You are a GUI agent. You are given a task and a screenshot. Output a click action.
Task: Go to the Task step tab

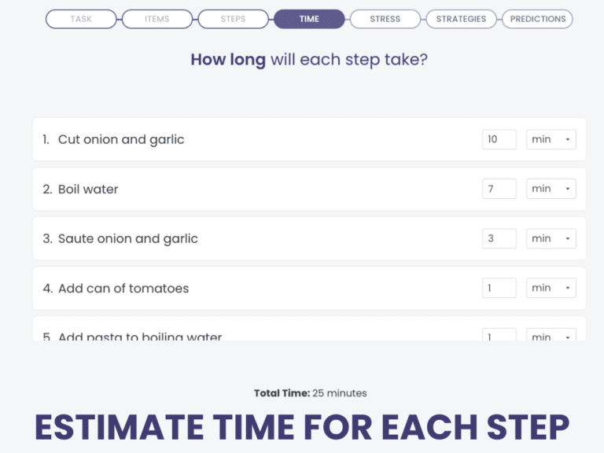(81, 19)
